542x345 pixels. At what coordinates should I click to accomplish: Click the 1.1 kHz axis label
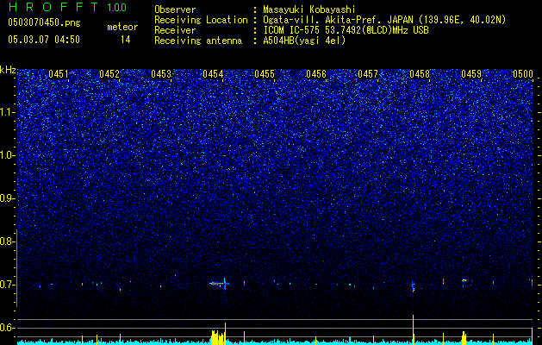pyautogui.click(x=6, y=112)
